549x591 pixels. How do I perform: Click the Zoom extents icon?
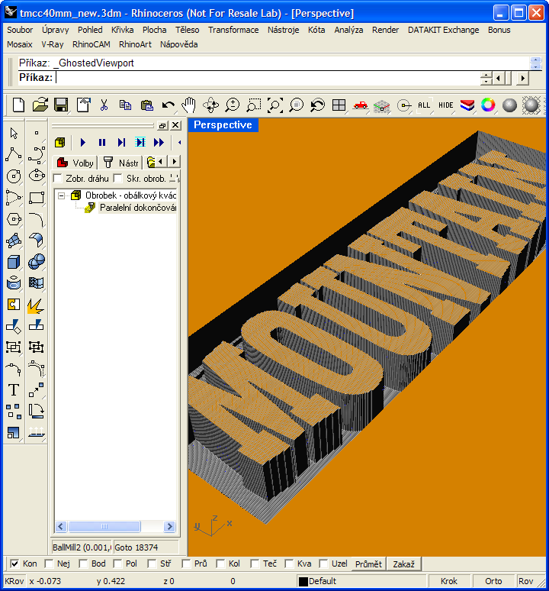click(x=275, y=105)
